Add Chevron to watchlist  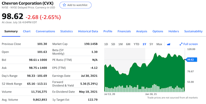tap(76, 5)
